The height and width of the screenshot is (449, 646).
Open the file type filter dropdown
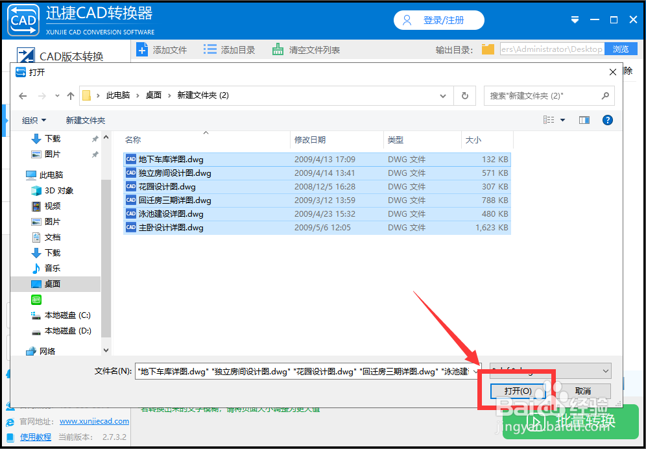click(551, 371)
